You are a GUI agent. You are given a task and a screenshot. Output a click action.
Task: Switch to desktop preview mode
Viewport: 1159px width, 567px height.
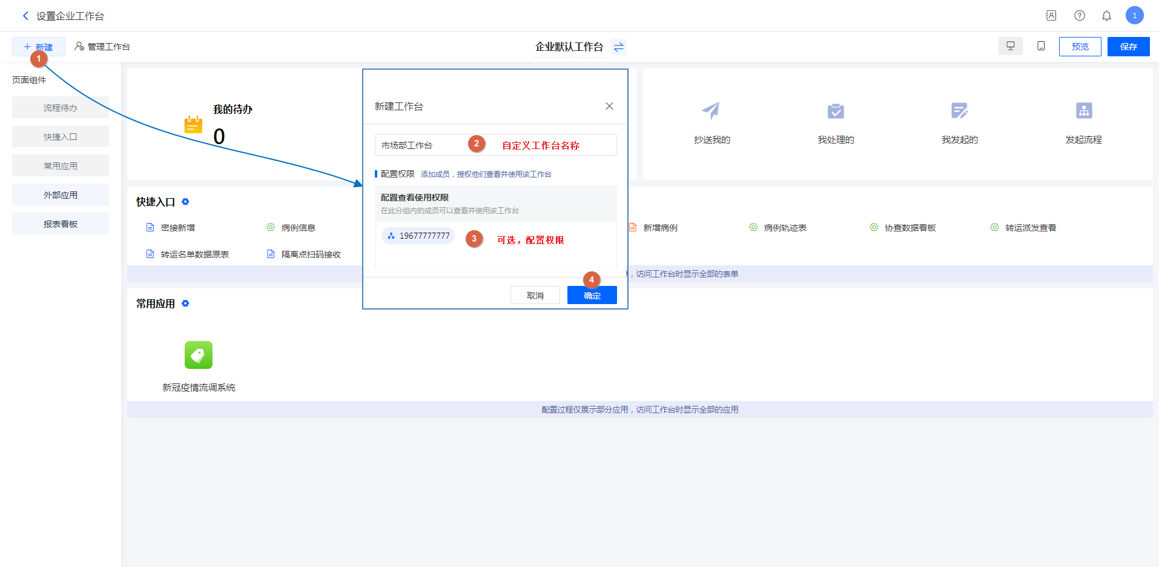tap(1010, 46)
